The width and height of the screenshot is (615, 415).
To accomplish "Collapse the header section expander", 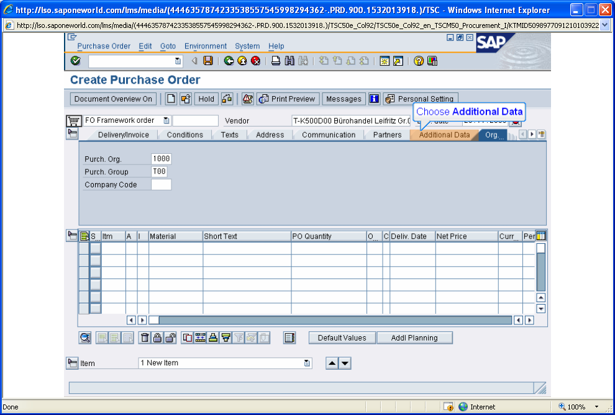I will point(72,134).
